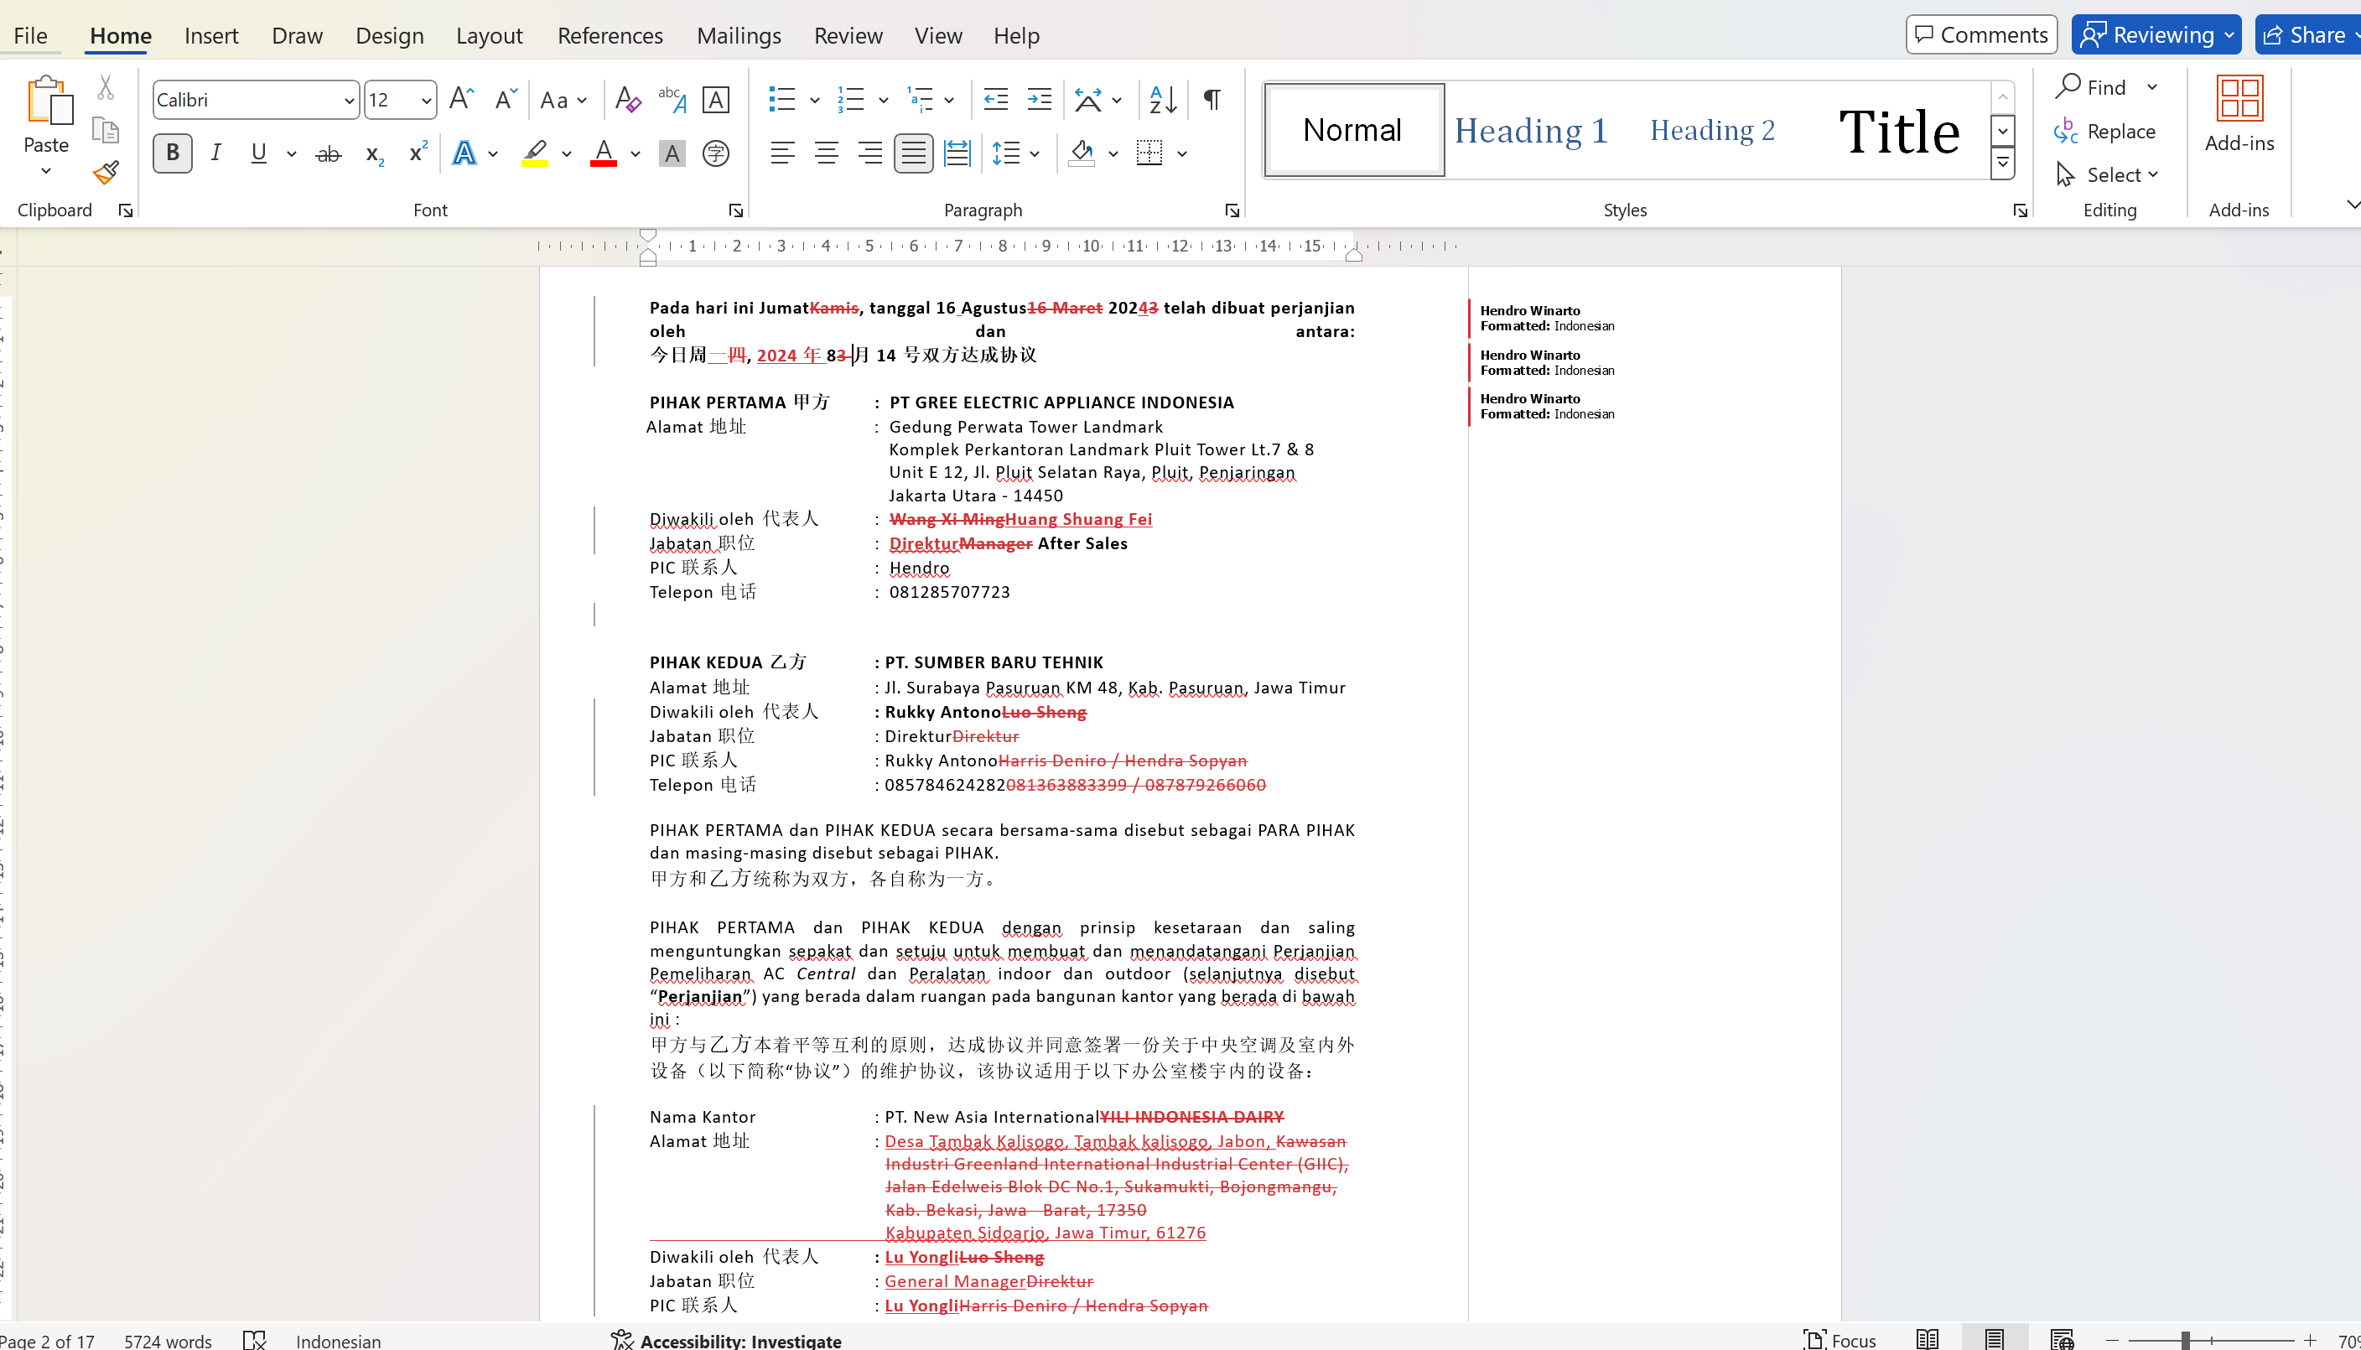The height and width of the screenshot is (1350, 2361).
Task: Toggle Strikethrough formatting
Action: [x=328, y=153]
